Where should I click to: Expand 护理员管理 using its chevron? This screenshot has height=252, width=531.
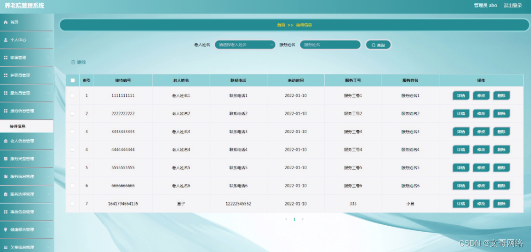[x=48, y=75]
